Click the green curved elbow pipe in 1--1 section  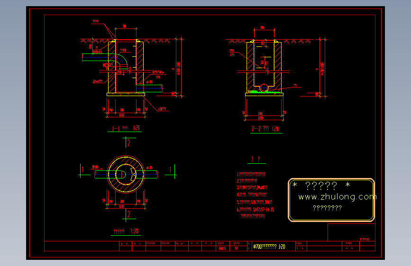point(123,58)
